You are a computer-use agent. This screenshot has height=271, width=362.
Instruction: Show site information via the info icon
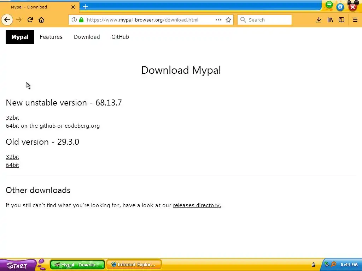(x=74, y=20)
